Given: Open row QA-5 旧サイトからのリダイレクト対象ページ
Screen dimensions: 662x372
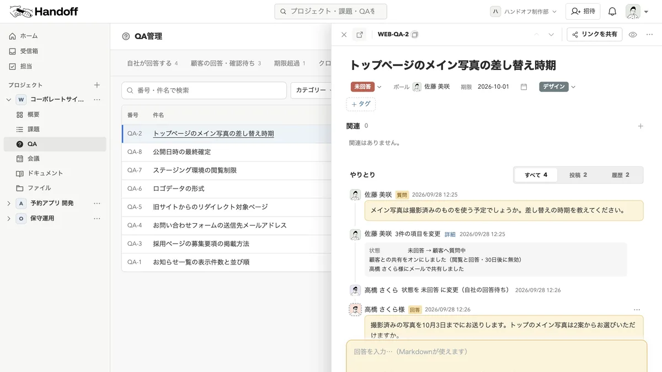Looking at the screenshot, I should click(x=227, y=207).
